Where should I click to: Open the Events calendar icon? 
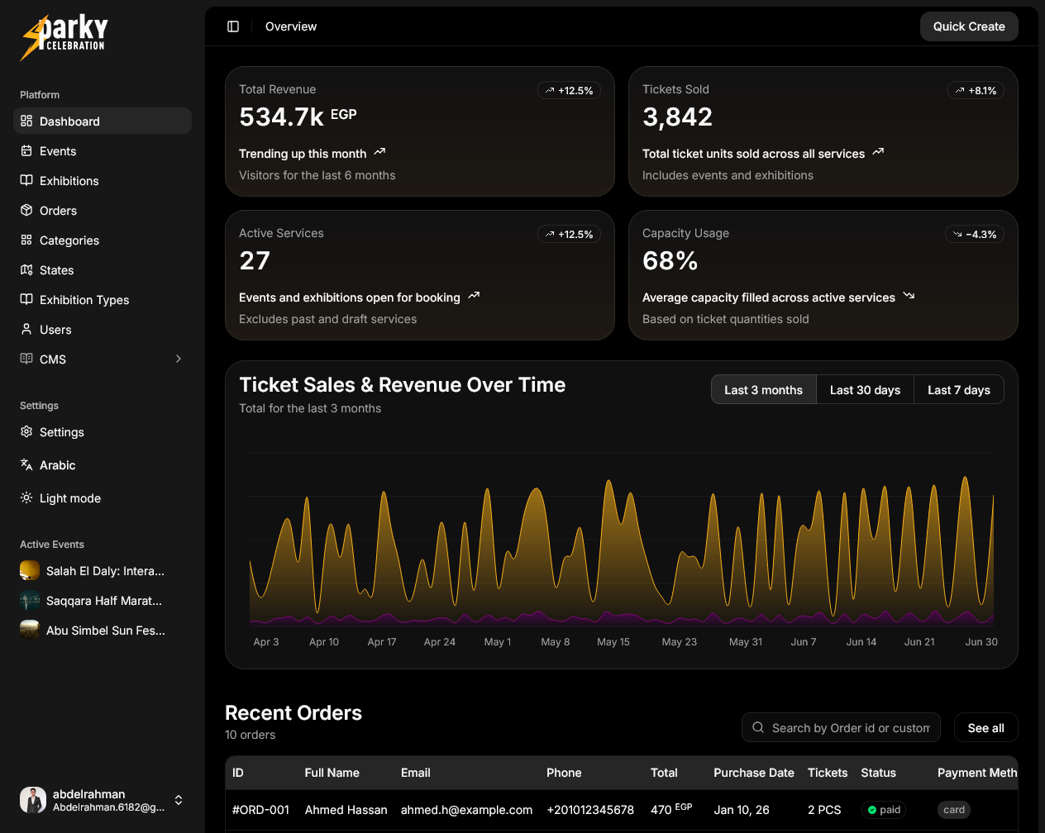coord(26,150)
